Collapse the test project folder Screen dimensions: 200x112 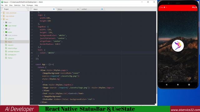[x=1, y=19]
